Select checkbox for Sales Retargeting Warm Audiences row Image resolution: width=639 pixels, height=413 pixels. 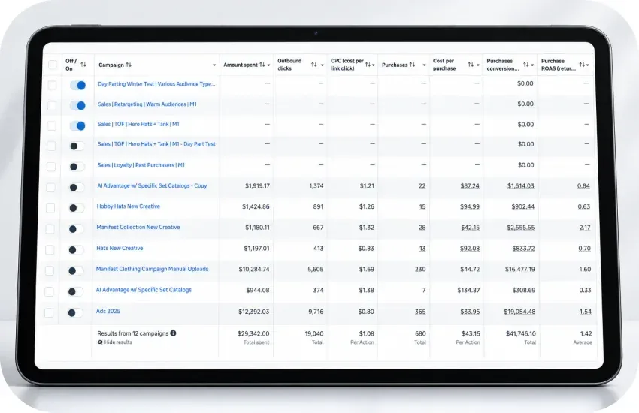(52, 105)
